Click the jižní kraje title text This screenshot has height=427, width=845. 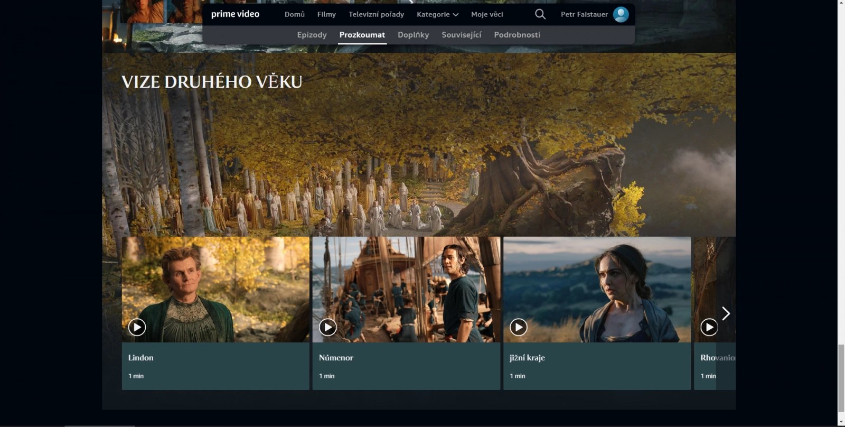point(527,358)
